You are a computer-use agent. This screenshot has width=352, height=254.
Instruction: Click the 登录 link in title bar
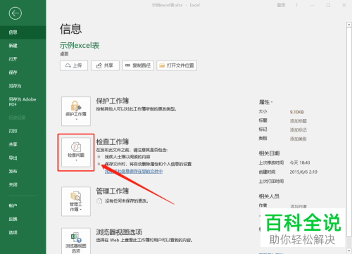click(x=281, y=5)
